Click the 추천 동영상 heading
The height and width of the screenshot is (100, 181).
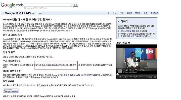[x=123, y=43]
